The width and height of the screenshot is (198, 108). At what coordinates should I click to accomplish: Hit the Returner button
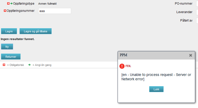(11, 57)
